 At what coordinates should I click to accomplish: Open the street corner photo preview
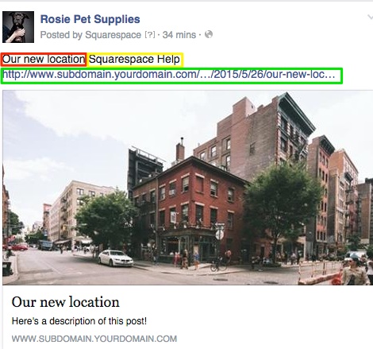(187, 188)
